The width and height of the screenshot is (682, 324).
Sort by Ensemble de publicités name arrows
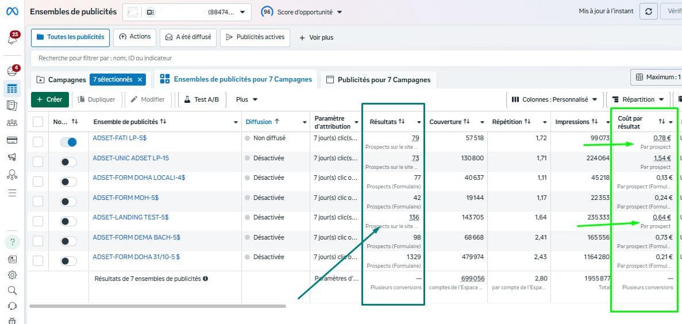[163, 122]
